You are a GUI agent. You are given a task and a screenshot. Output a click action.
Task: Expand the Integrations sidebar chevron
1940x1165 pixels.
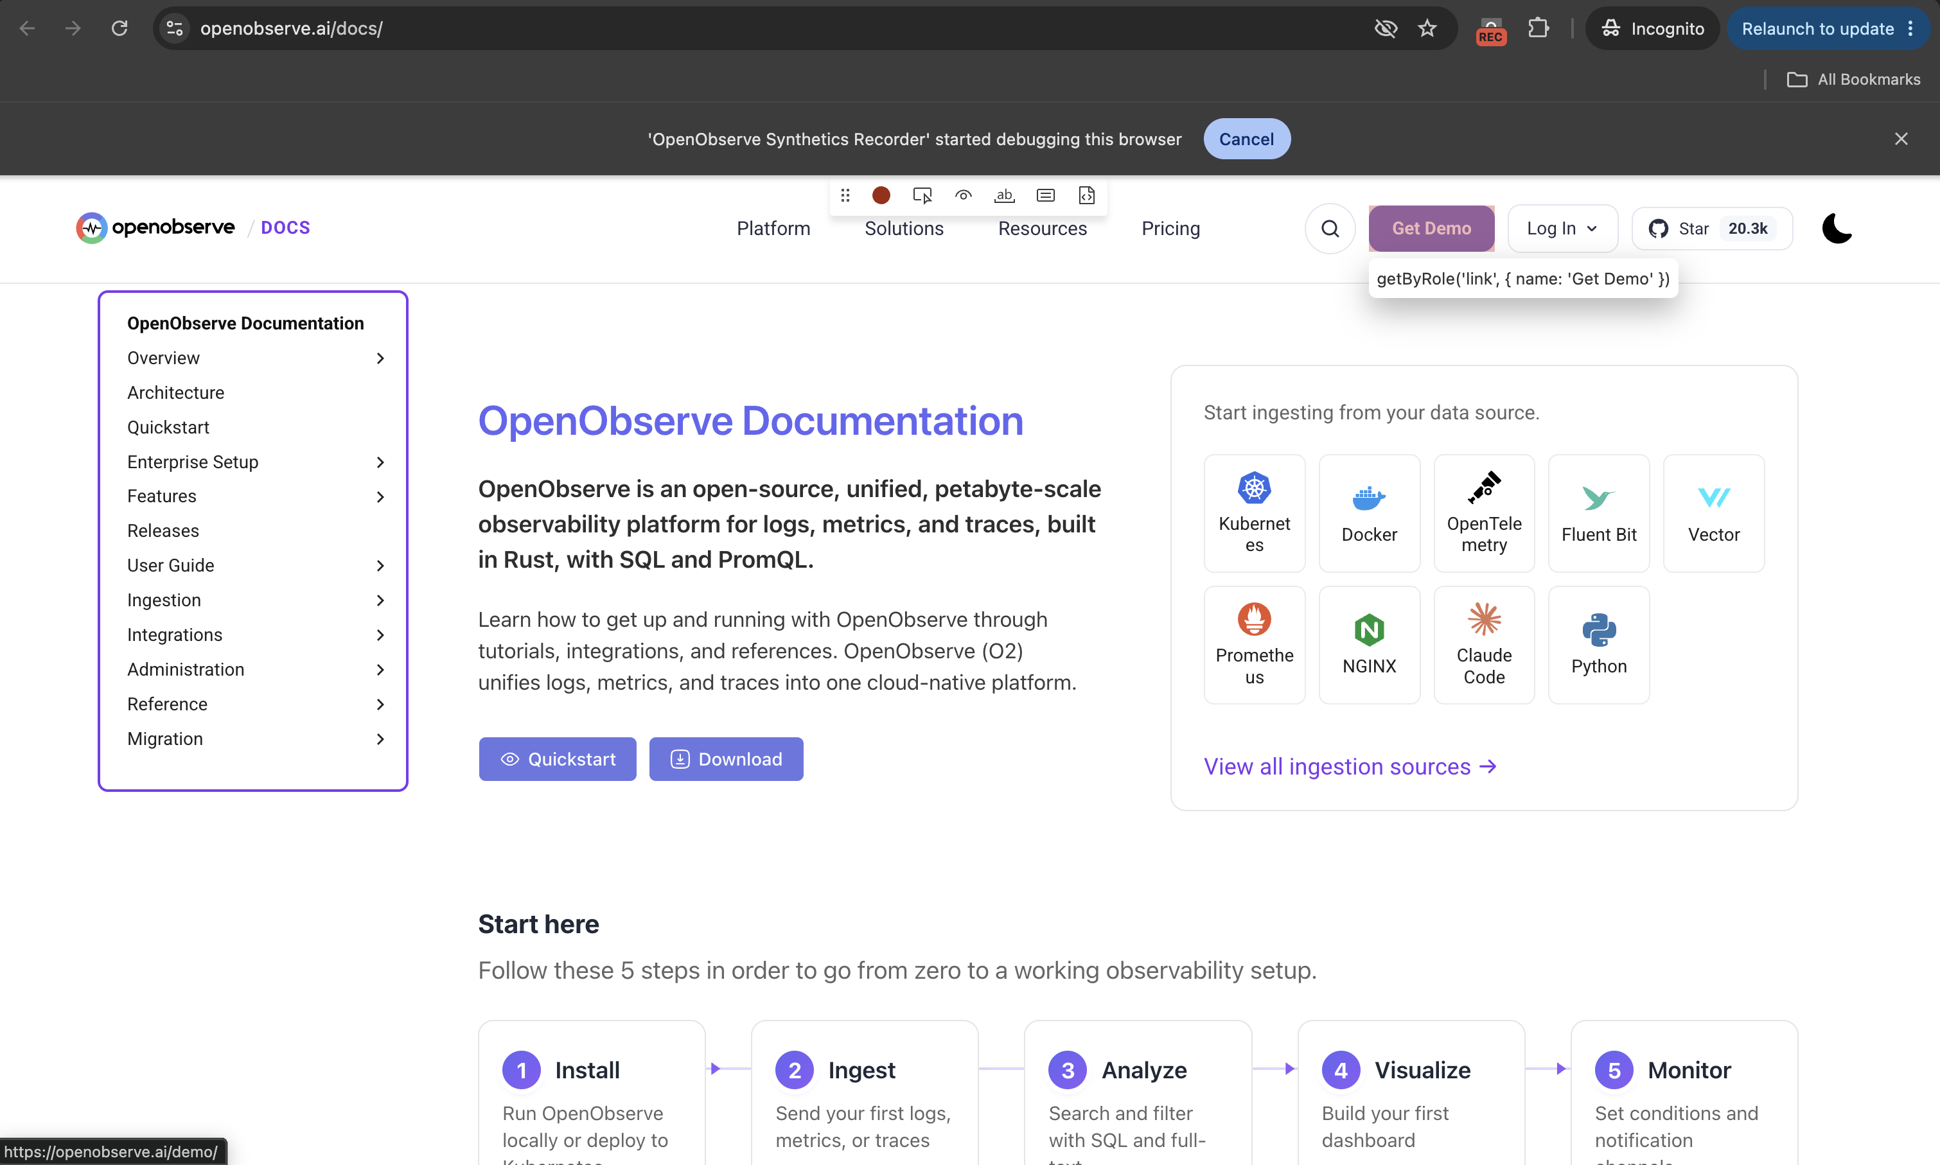coord(380,635)
